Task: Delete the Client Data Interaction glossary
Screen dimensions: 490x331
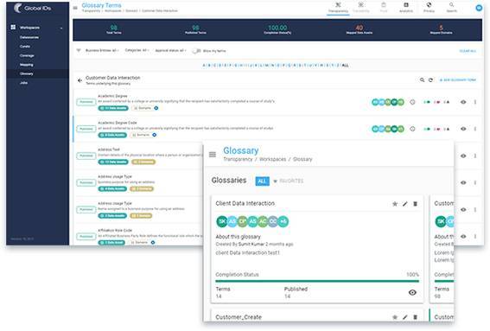Action: click(416, 204)
